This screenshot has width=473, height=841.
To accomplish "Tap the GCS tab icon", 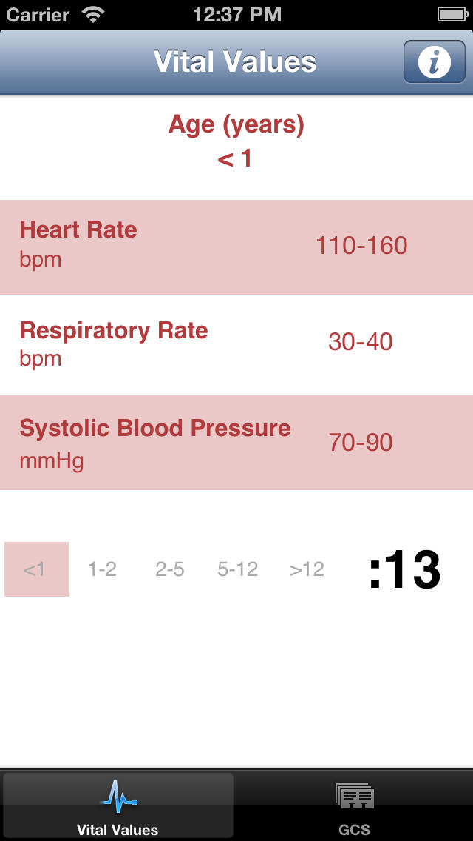I will click(x=354, y=797).
